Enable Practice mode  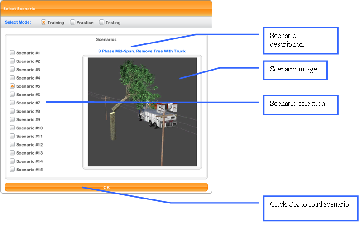click(x=72, y=22)
